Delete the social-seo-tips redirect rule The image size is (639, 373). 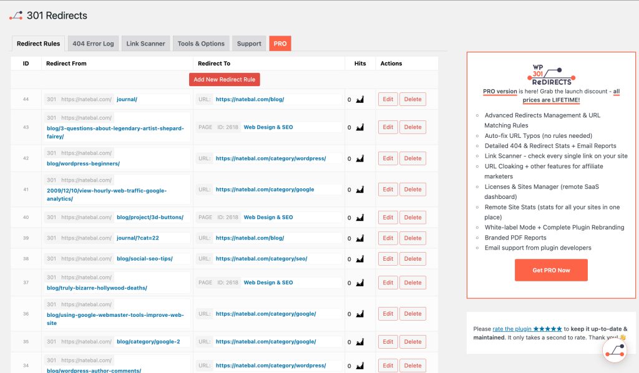click(412, 258)
